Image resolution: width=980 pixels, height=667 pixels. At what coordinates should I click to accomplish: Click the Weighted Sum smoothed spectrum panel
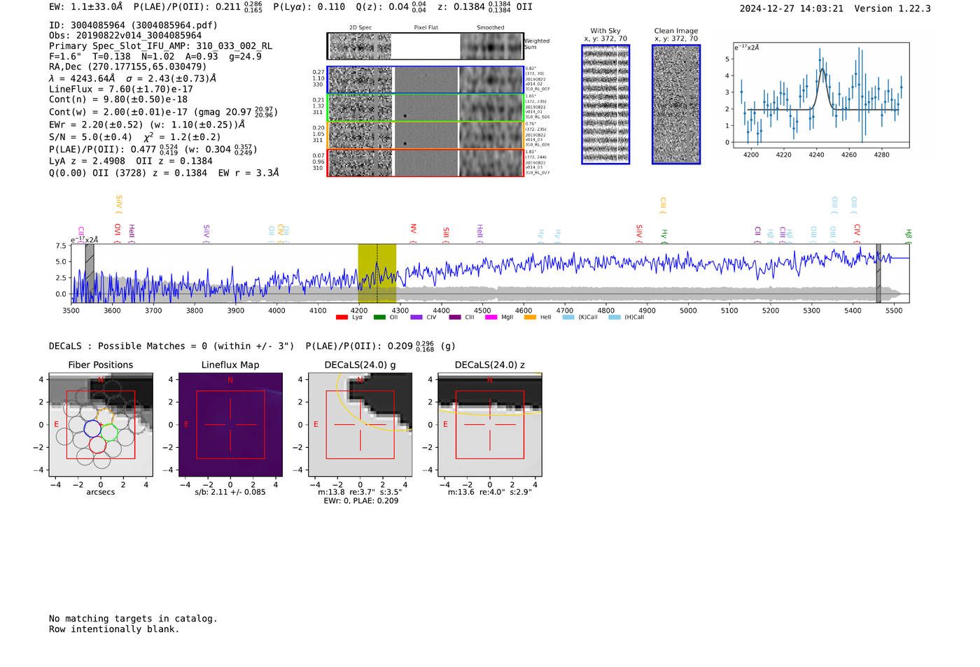tap(491, 47)
